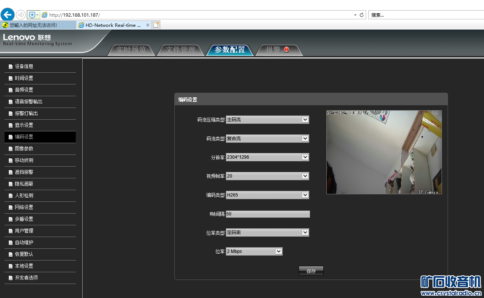Expand the 编码类型 dropdown showing H265
The height and width of the screenshot is (298, 484).
pyautogui.click(x=268, y=195)
